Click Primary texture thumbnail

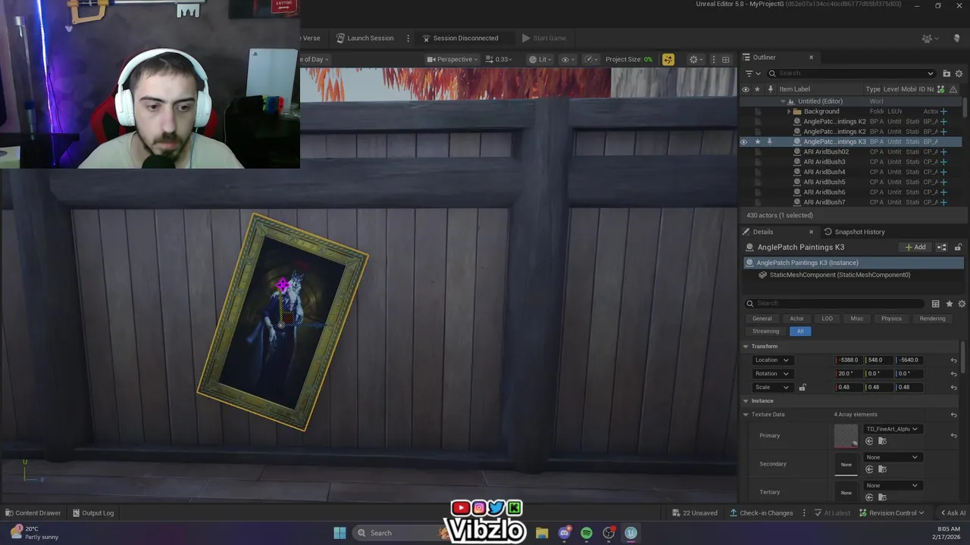pos(846,436)
